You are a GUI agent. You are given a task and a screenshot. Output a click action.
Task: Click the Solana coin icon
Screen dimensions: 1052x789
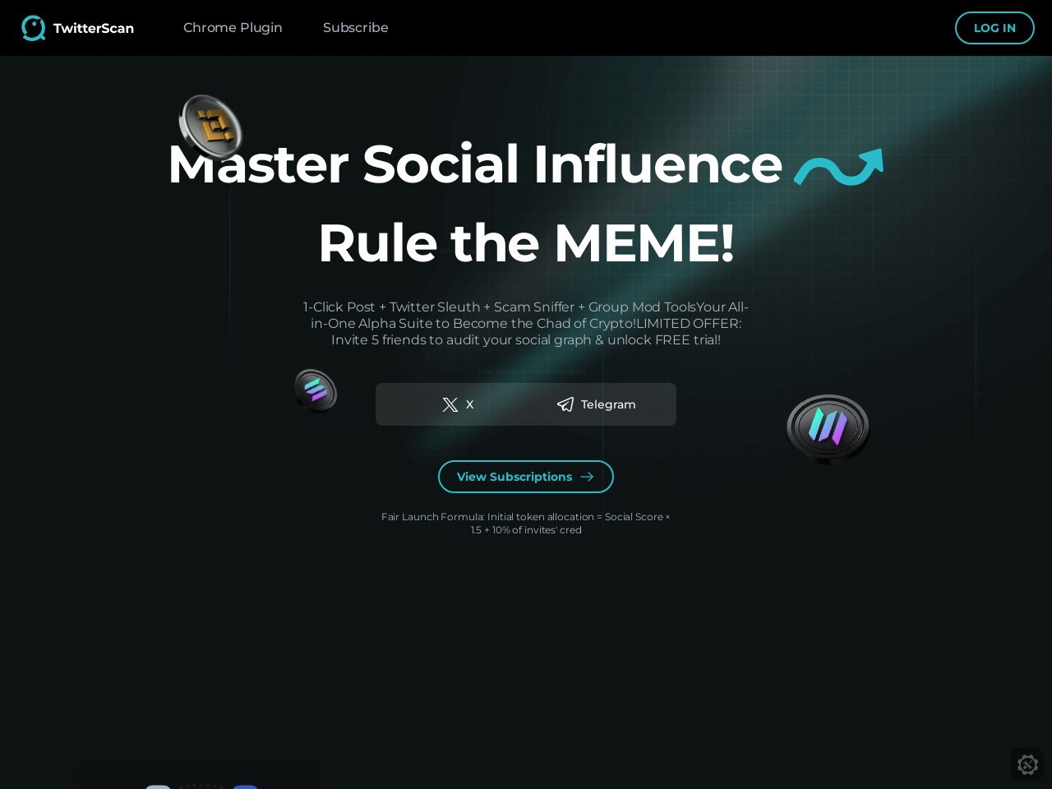tap(316, 390)
